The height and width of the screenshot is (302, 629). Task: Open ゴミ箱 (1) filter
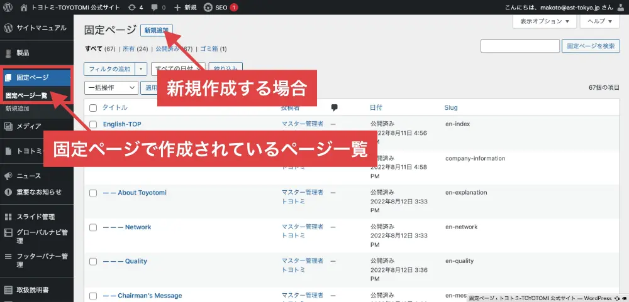coord(213,49)
